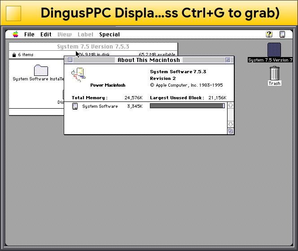
Task: Click the System 7.5 Version 7.5.3 window title
Action: (x=93, y=47)
